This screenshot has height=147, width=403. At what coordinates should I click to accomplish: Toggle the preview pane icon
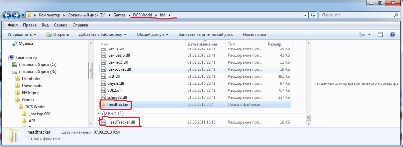[x=381, y=34]
